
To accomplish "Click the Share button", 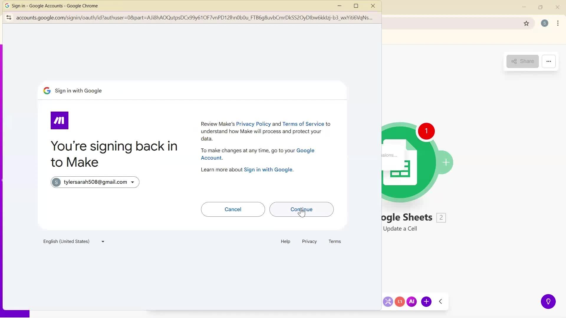I will (522, 61).
